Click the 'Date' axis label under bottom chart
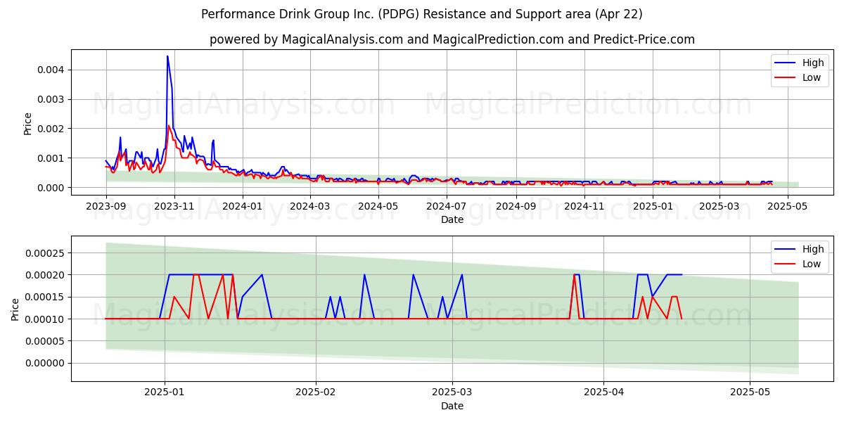Screen dimensions: 844x422 pos(452,406)
